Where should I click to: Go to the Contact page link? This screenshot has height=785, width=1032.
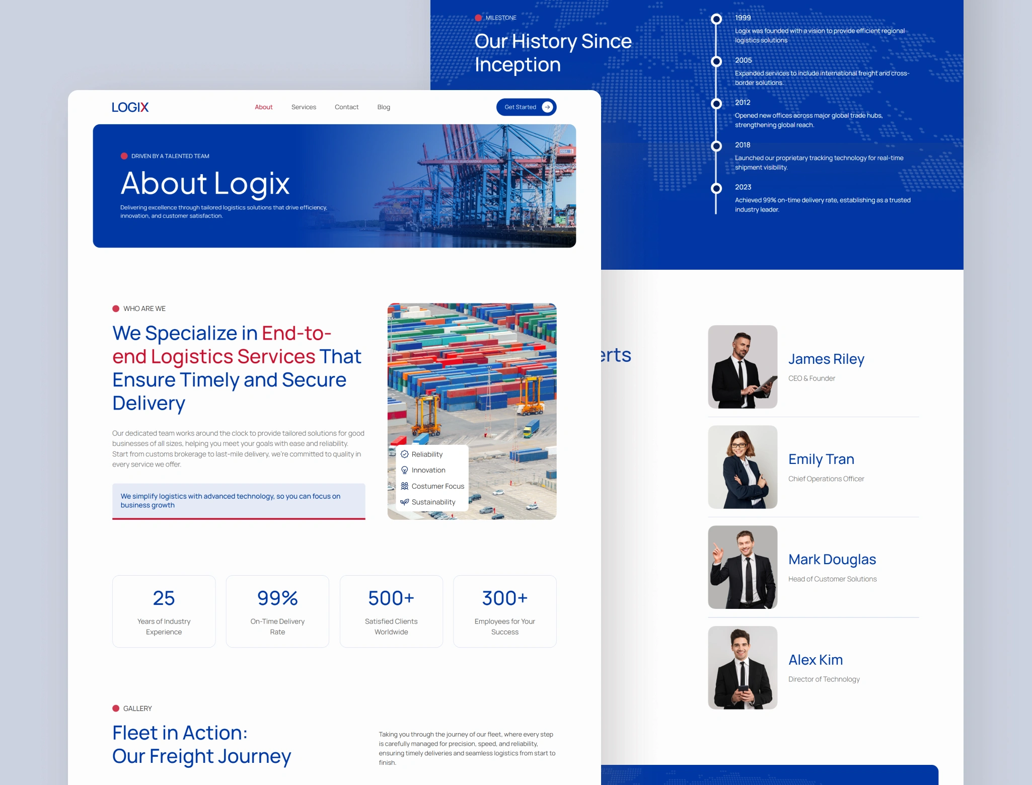coord(346,107)
